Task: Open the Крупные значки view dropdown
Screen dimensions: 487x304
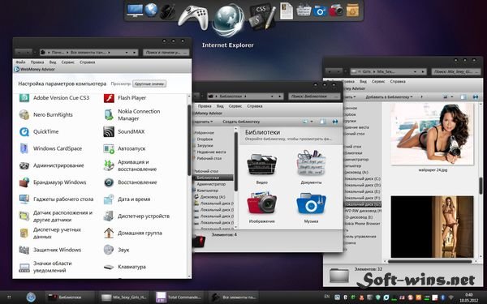Action: 149,83
